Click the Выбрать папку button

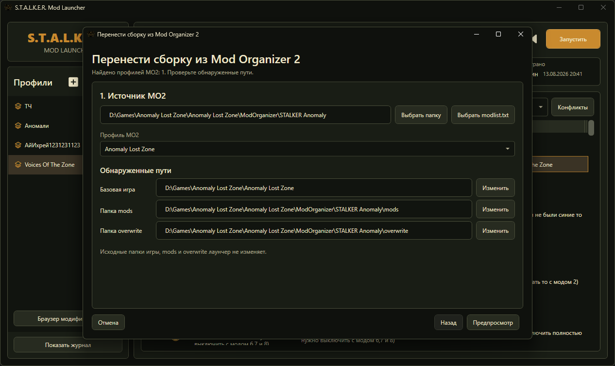(421, 115)
